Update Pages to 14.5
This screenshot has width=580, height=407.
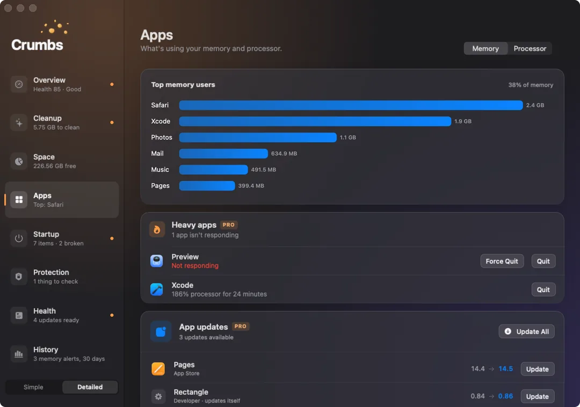coord(537,369)
